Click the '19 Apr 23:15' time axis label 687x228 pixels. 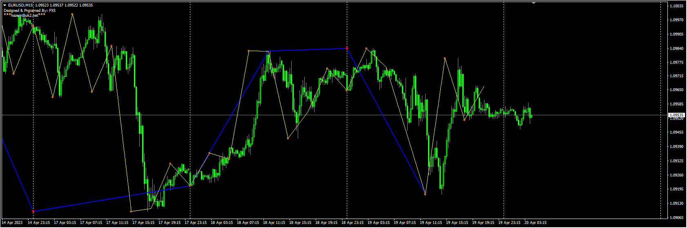(509, 223)
